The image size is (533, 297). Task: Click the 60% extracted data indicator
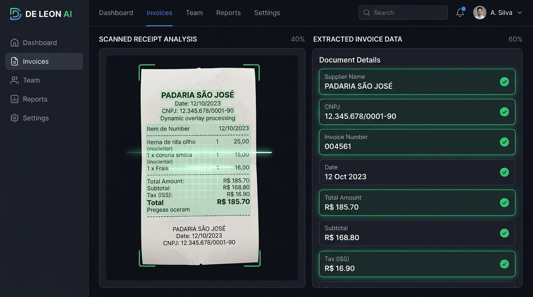(x=515, y=39)
